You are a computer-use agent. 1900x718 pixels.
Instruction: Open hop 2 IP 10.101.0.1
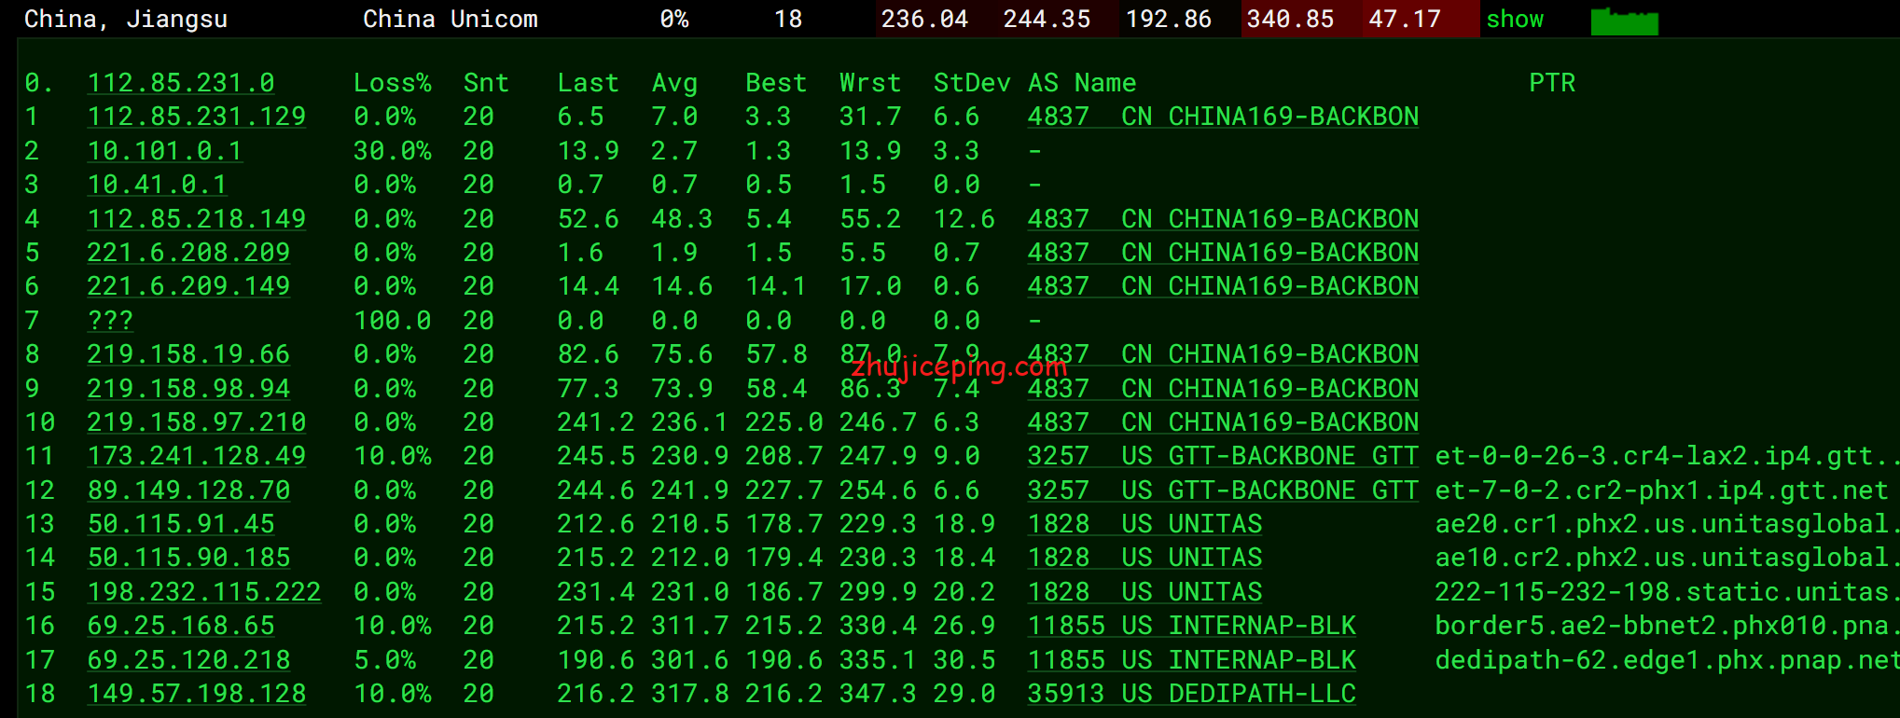[165, 151]
